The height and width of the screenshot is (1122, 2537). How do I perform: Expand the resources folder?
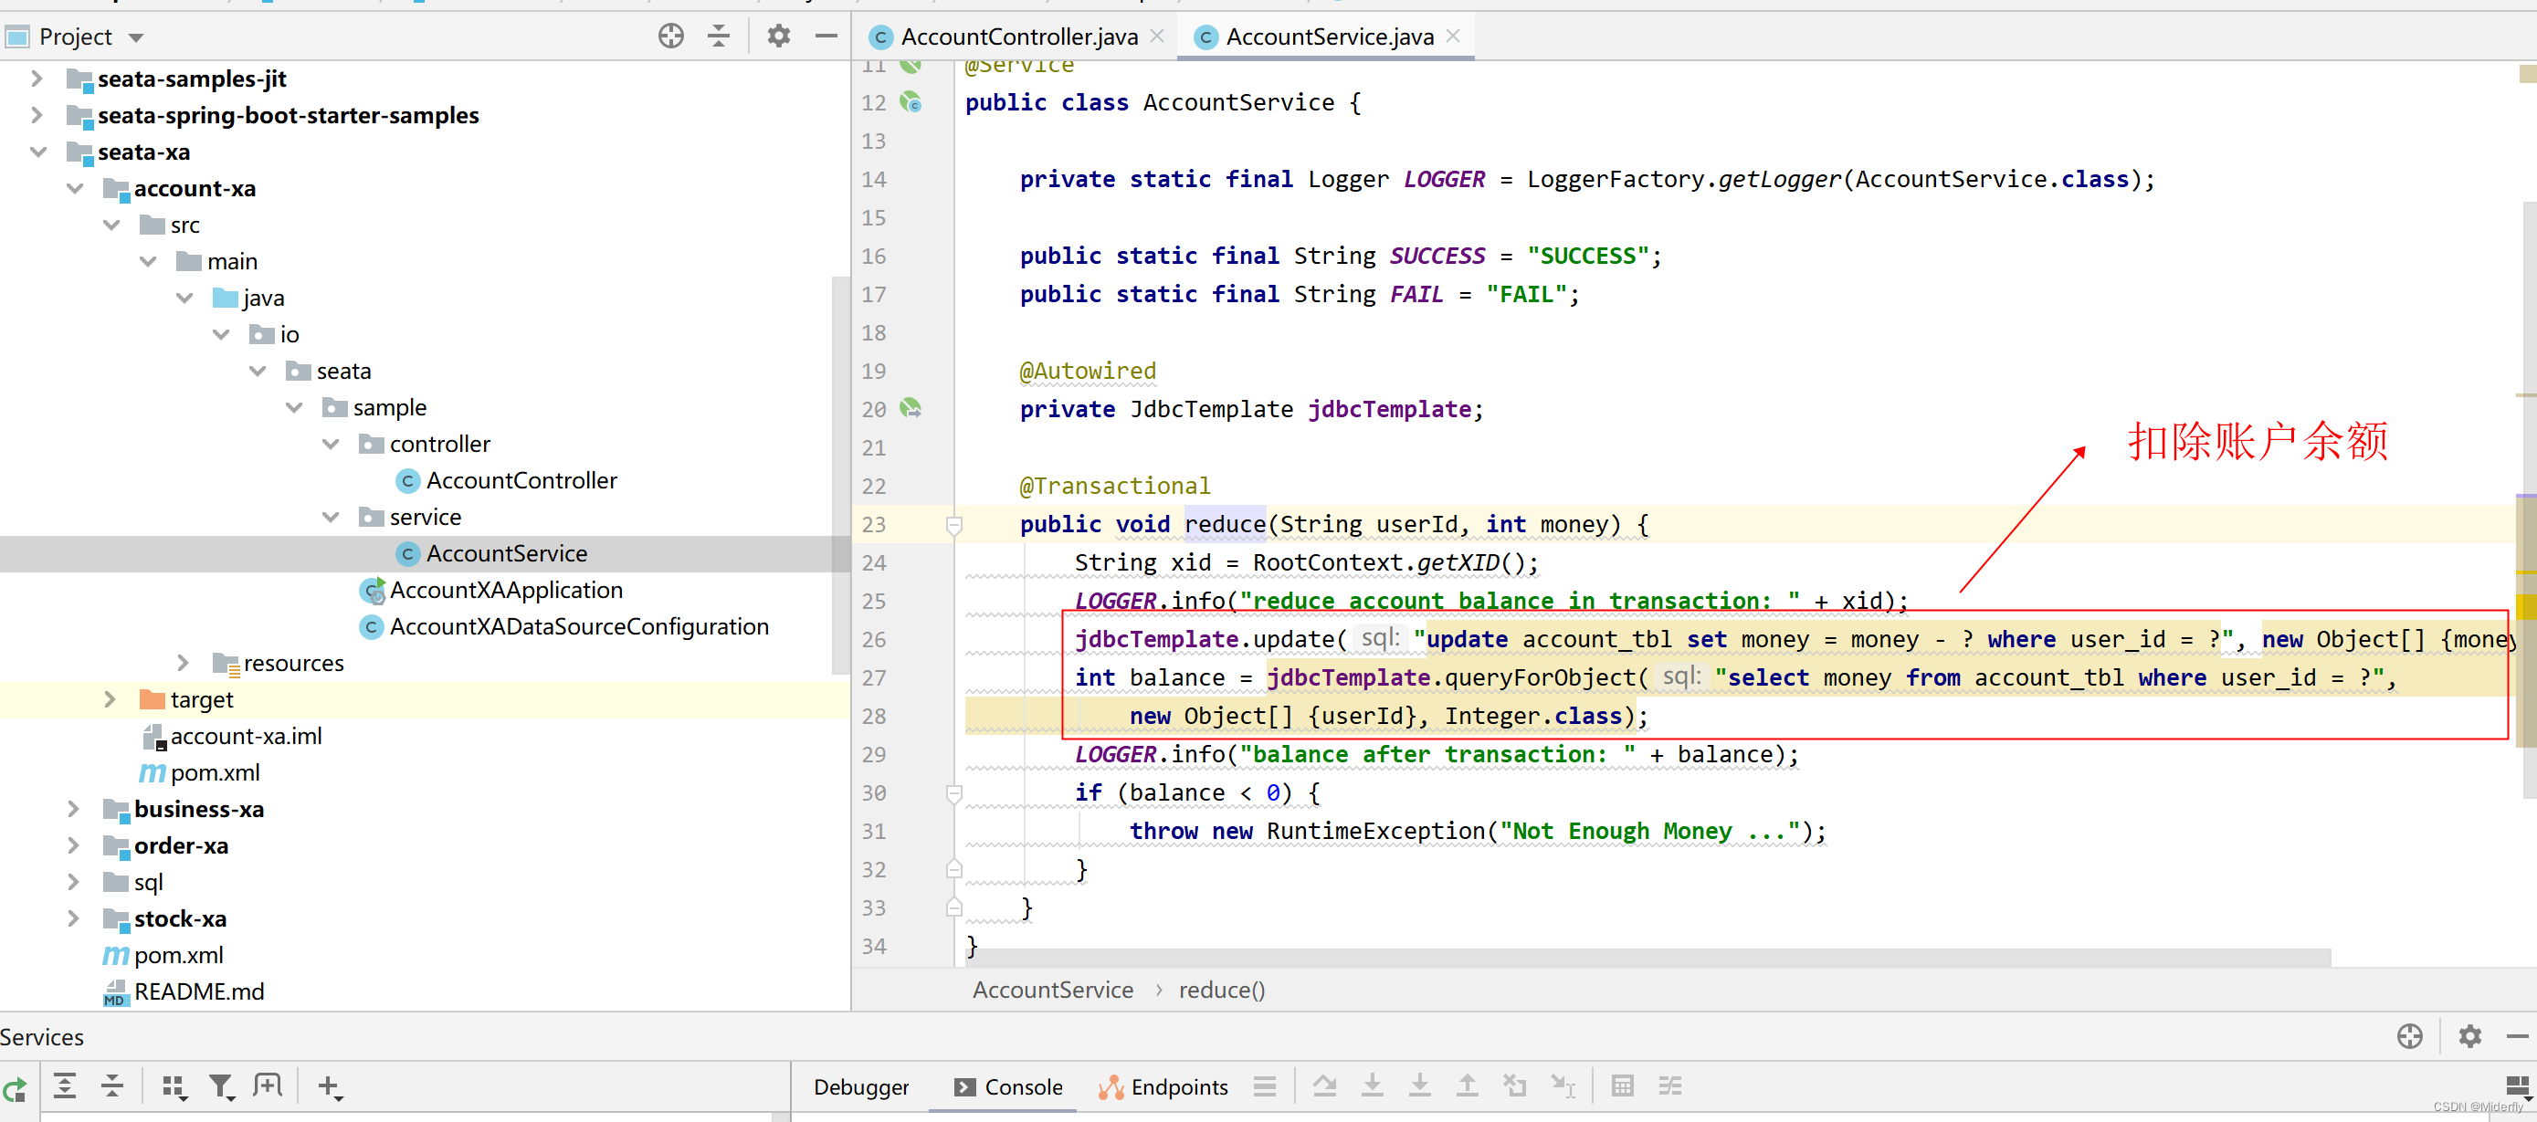click(x=184, y=664)
